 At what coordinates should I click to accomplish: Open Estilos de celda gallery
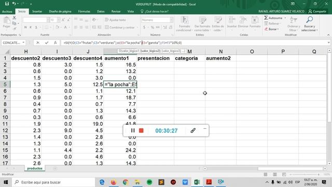tap(218, 24)
